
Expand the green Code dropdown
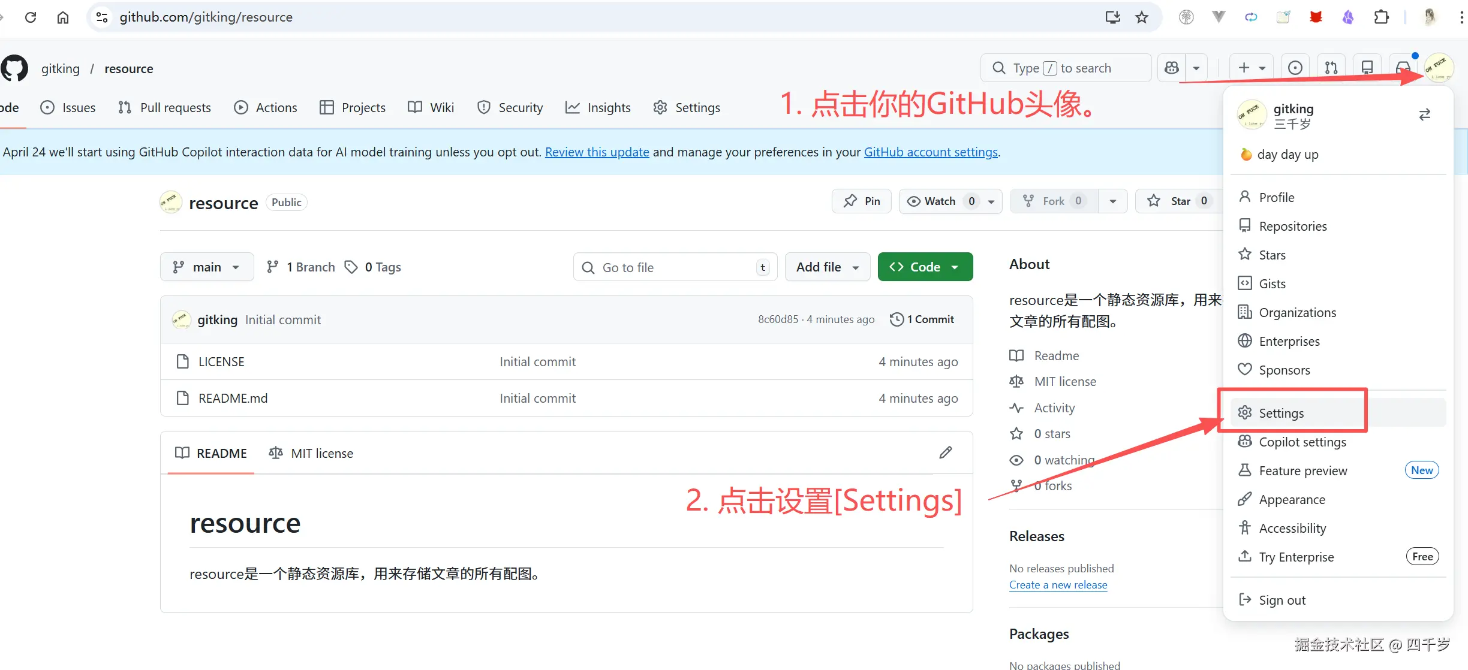955,267
